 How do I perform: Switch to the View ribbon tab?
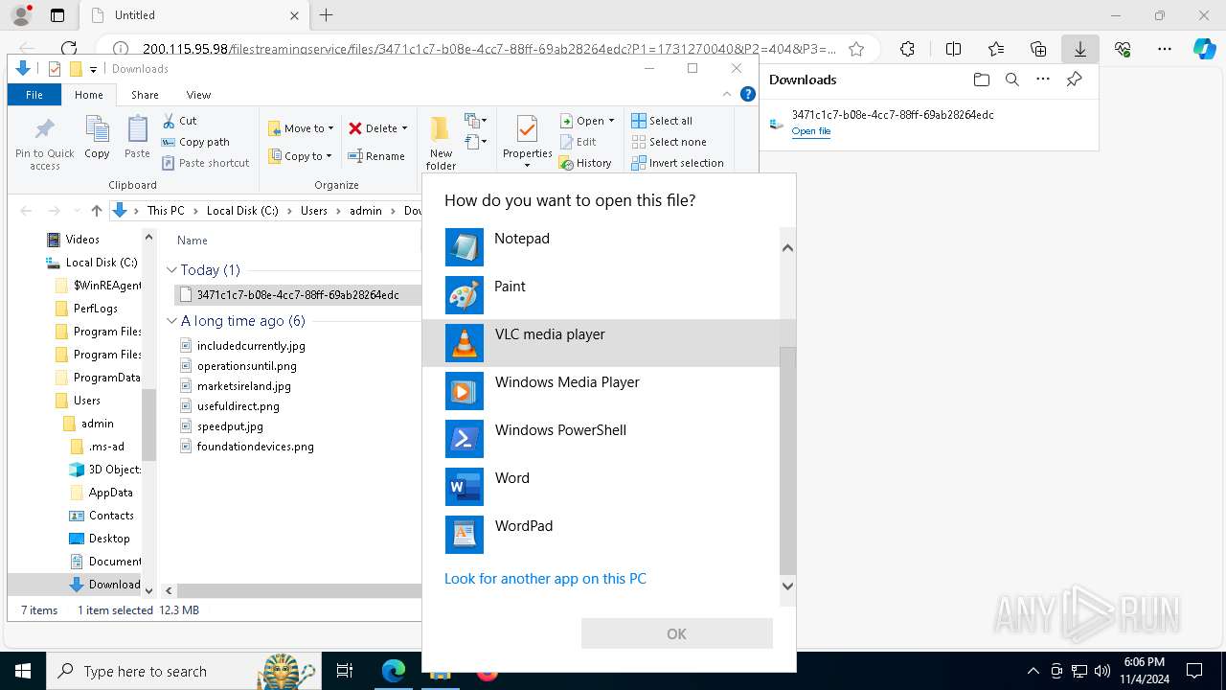[x=198, y=95]
